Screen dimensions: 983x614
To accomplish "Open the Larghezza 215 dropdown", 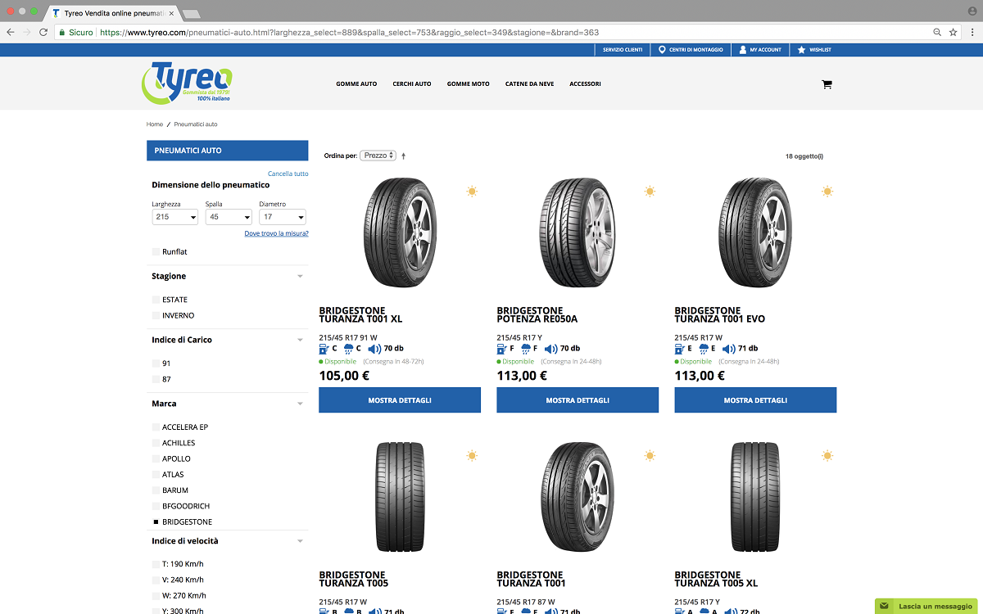I will [x=175, y=217].
